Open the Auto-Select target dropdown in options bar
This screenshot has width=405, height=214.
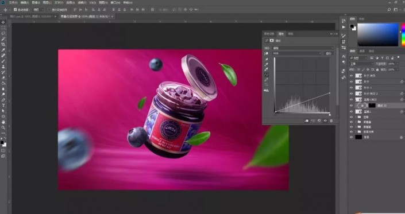tap(38, 10)
